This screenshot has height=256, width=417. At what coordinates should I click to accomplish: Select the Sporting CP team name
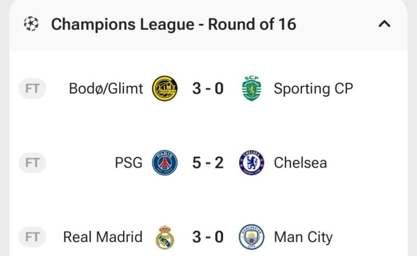(313, 89)
